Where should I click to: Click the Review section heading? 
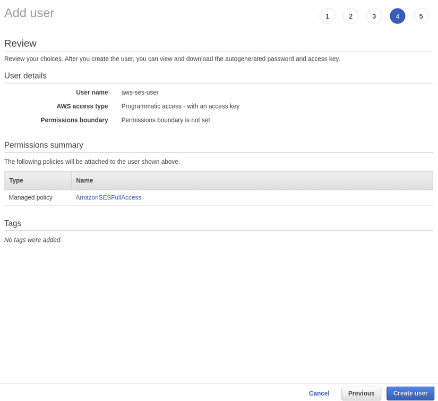[20, 44]
